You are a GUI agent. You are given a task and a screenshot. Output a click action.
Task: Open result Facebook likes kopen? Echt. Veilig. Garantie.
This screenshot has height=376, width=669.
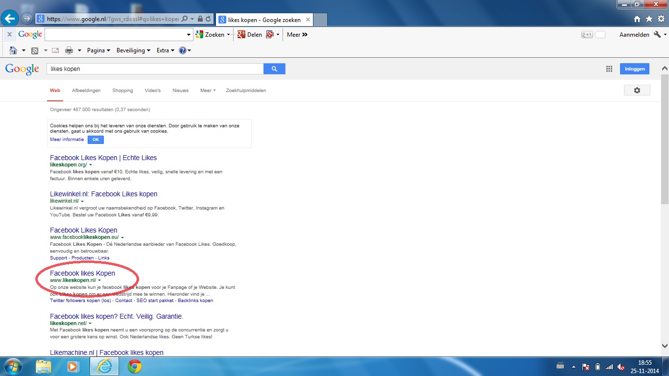(x=117, y=316)
